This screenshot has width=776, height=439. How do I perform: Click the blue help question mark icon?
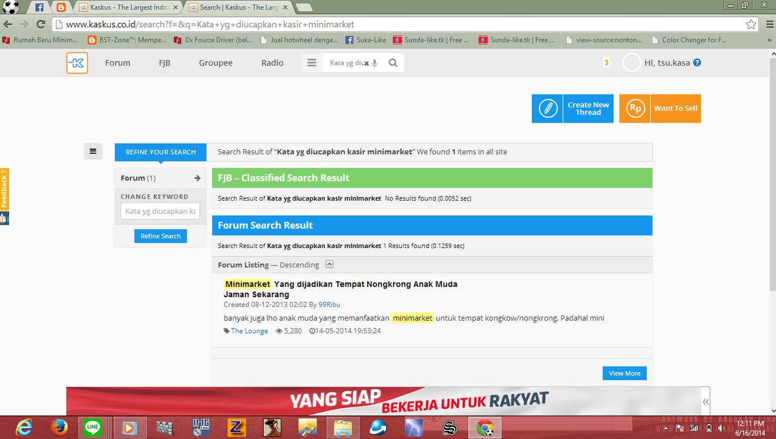pos(697,62)
